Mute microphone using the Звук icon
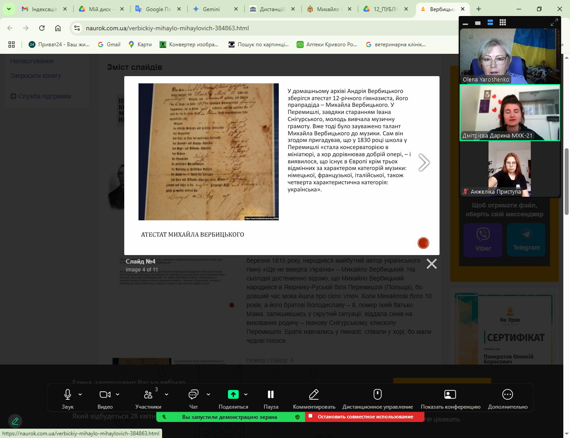The height and width of the screenshot is (438, 570). [68, 394]
